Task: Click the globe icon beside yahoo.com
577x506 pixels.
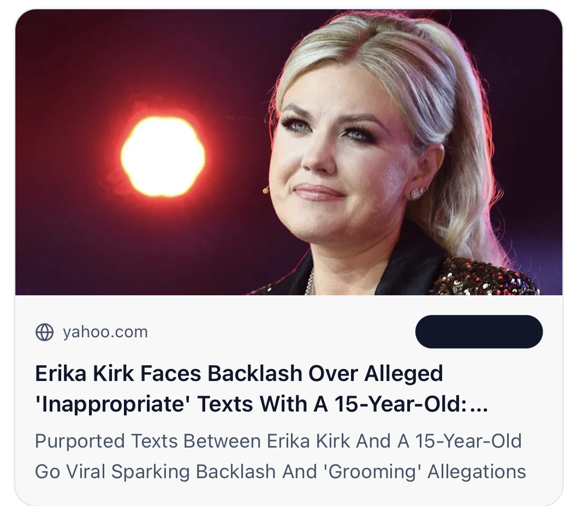Action: (45, 332)
